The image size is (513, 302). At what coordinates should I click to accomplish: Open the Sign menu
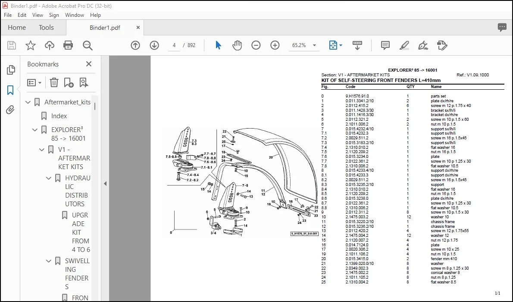tap(54, 15)
